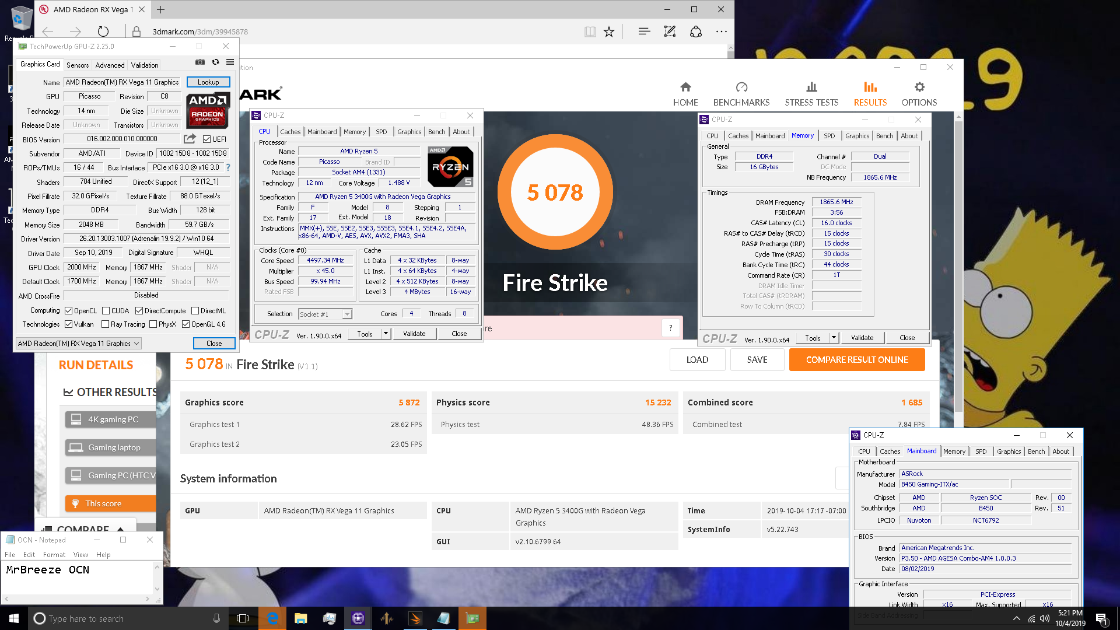
Task: Click the Windows Start button
Action: (x=14, y=618)
